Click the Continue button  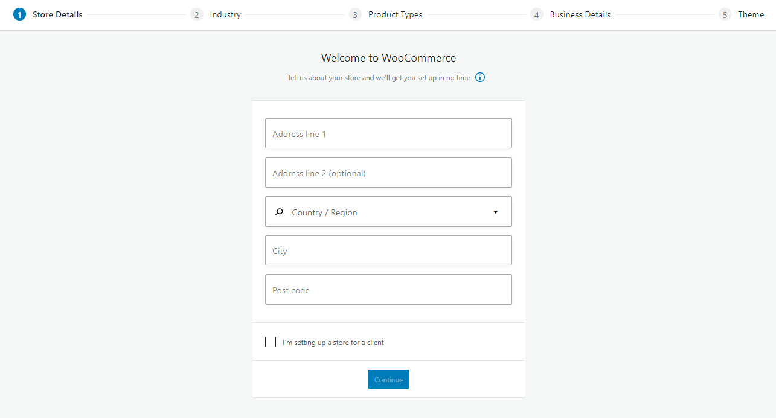388,379
